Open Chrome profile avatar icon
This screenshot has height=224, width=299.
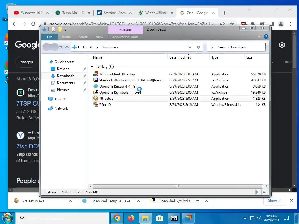[281, 24]
